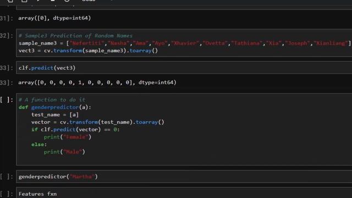Image resolution: width=352 pixels, height=198 pixels.
Task: Click the string "Ovetta" in the list
Action: pyautogui.click(x=216, y=43)
